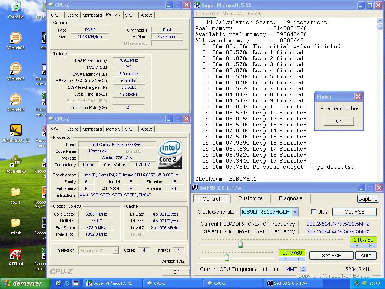Click the Intel Core 2 Extreme logo
Viewport: 385px width, 289px height.
(x=170, y=154)
